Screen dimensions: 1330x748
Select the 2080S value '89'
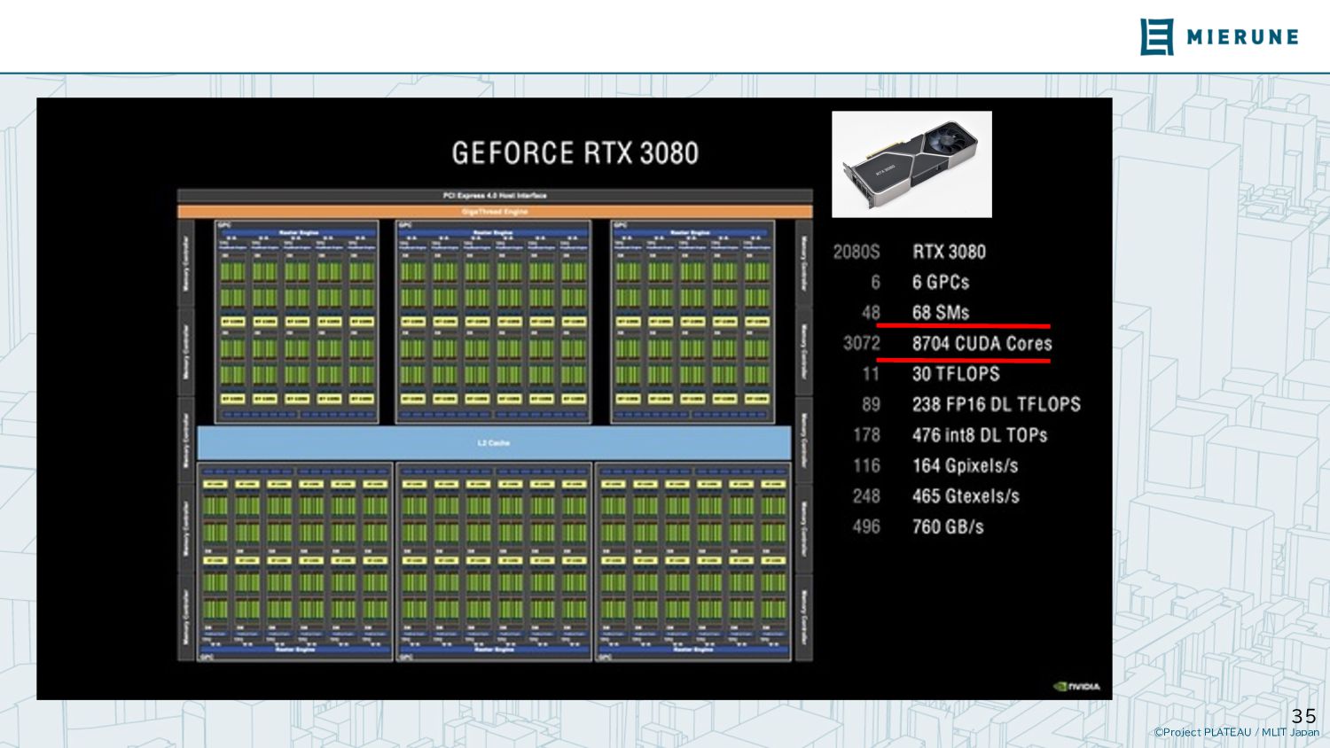click(871, 405)
